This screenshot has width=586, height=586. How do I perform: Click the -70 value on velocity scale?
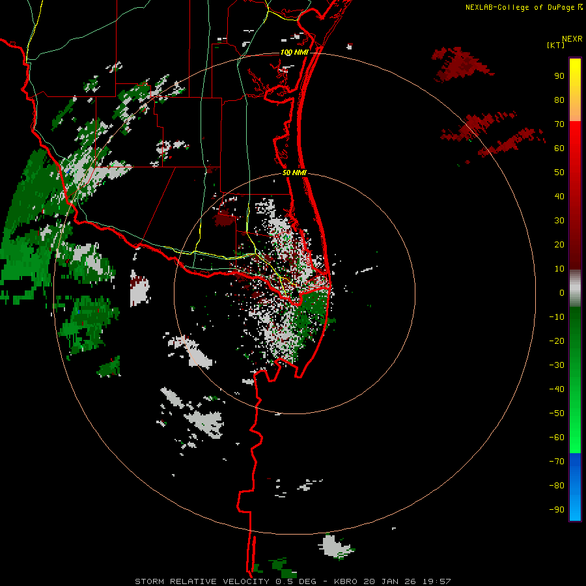pos(557,462)
